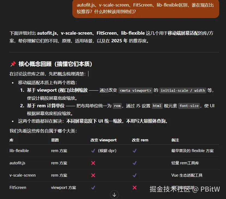This screenshot has width=226, height=199.
Task: Click the inline code 'rem' tag
Action: [117, 106]
